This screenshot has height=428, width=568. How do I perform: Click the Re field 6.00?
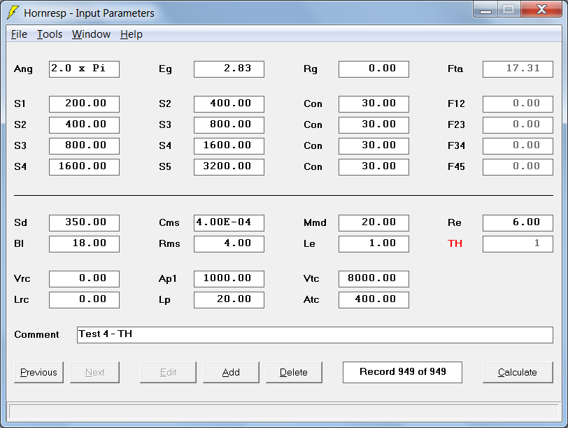518,223
